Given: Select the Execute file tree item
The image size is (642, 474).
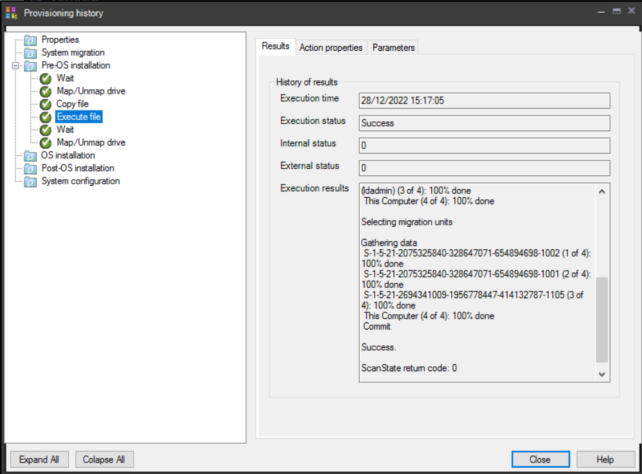Looking at the screenshot, I should click(x=78, y=117).
